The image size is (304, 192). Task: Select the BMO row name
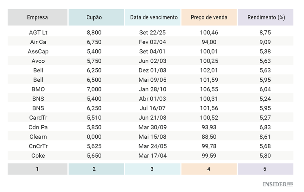[38, 89]
